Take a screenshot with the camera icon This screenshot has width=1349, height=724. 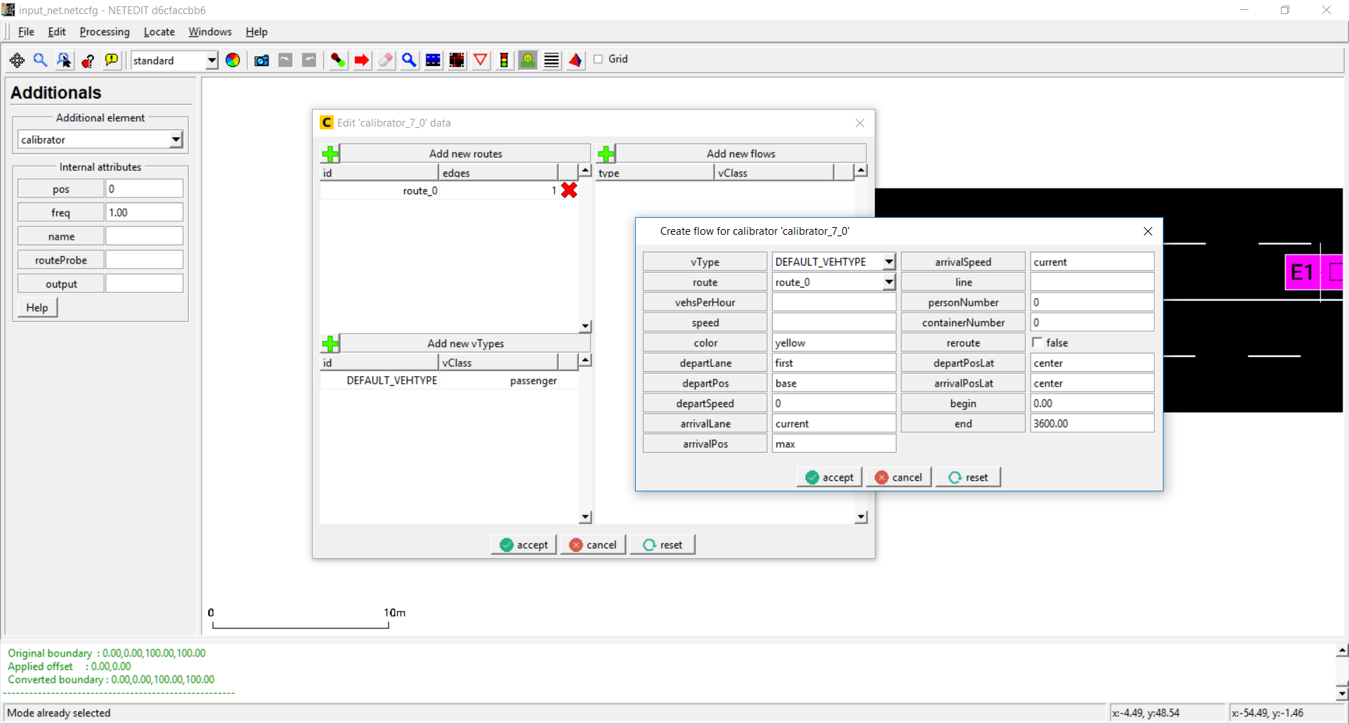pyautogui.click(x=261, y=60)
